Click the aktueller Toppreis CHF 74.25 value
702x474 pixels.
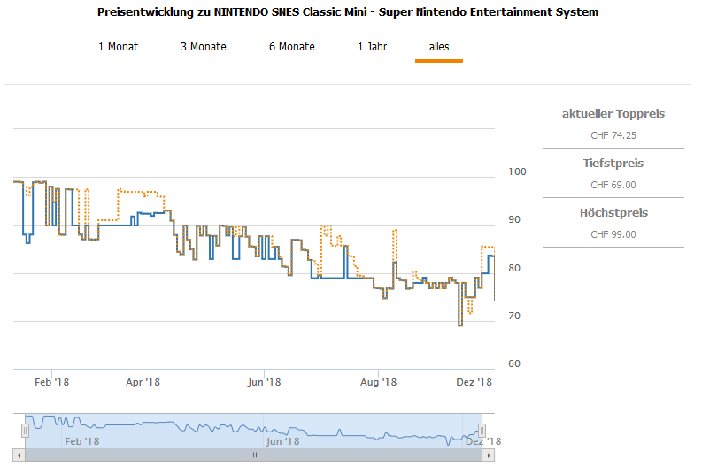point(613,135)
